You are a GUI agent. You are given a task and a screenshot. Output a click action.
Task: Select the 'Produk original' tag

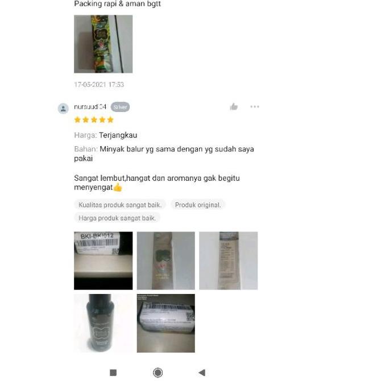[x=198, y=205]
